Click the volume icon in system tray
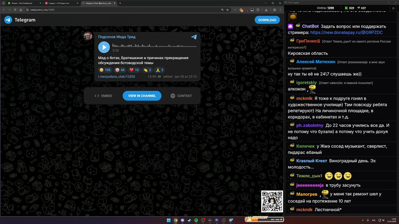This screenshot has height=224, width=399. tap(383, 220)
